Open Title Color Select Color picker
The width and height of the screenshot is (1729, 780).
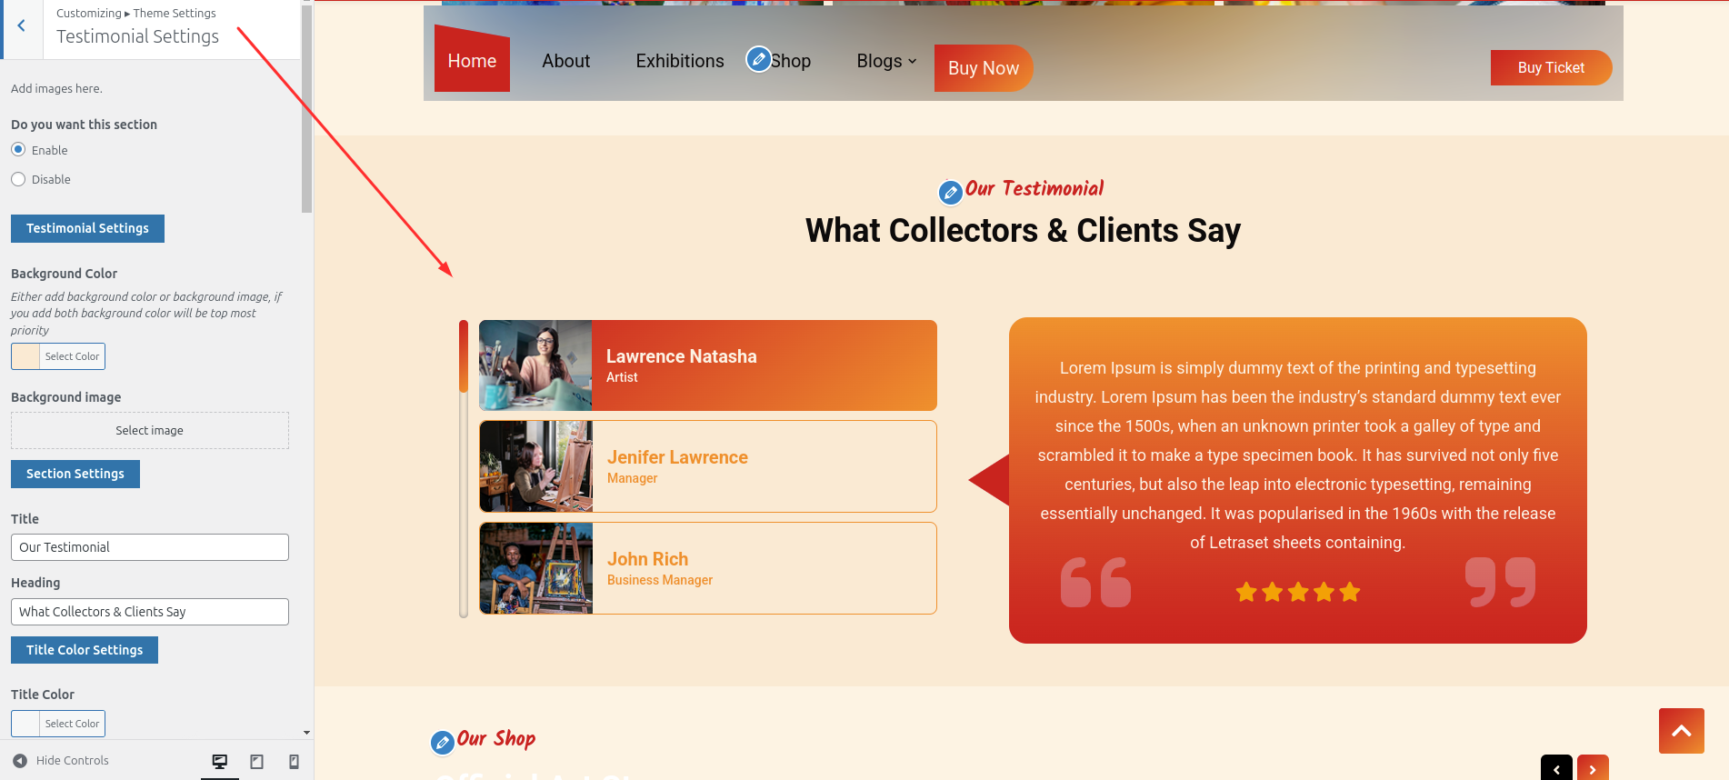coord(58,724)
